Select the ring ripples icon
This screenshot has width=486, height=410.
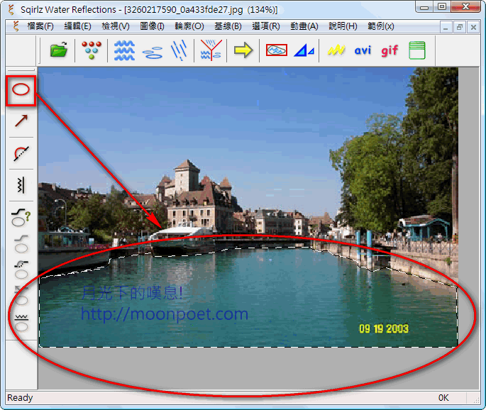click(153, 51)
